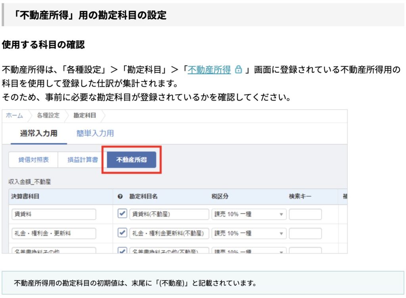Click 各種設定 in the breadcrumb

click(48, 116)
